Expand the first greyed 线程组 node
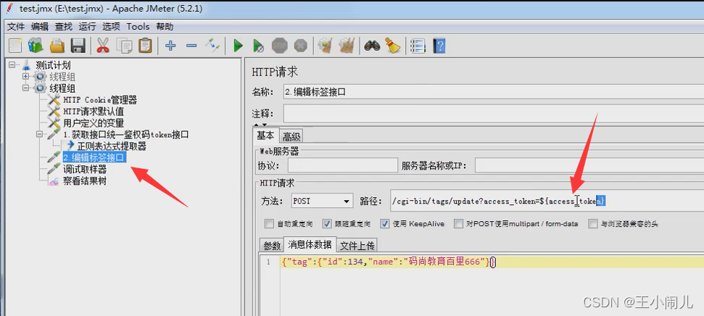 [x=25, y=77]
